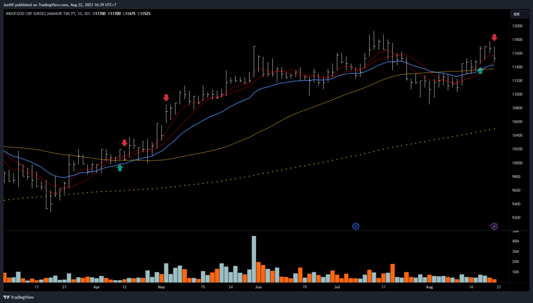Image resolution: width=533 pixels, height=303 pixels.
Task: Click the purple earnings lightning marker
Action: pyautogui.click(x=494, y=226)
